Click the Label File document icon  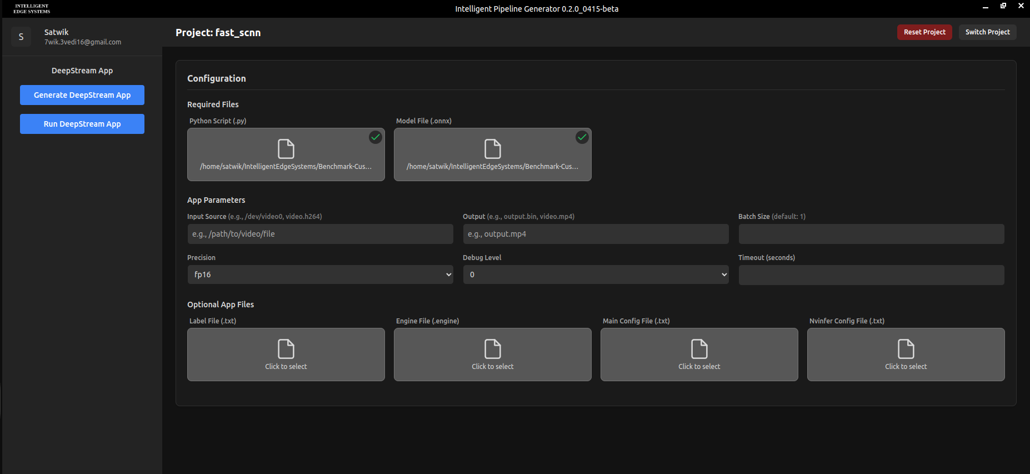(286, 349)
